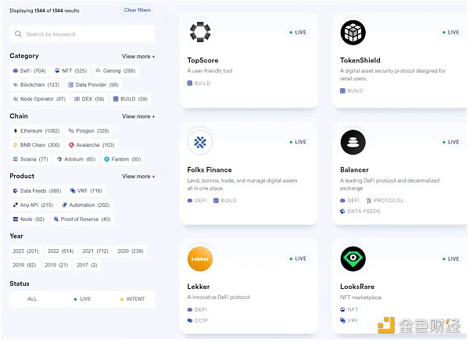Image resolution: width=469 pixels, height=342 pixels.
Task: Select the Gaming (288) filter chip
Action: (x=116, y=71)
